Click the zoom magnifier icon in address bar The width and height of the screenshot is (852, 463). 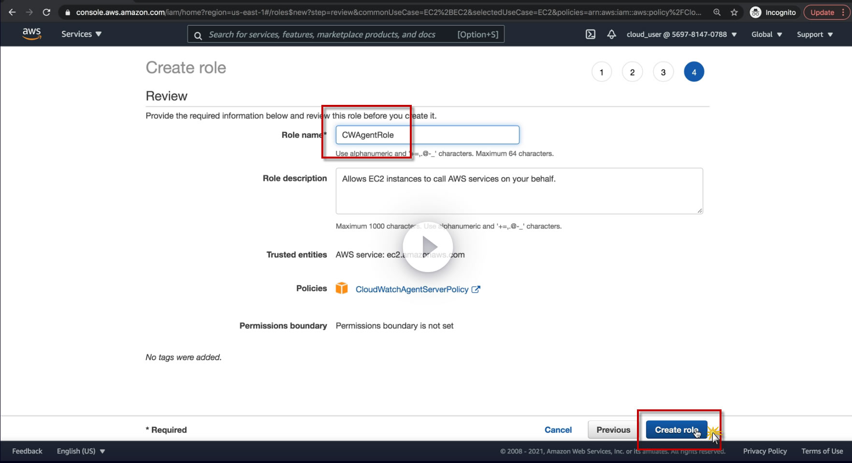pyautogui.click(x=717, y=13)
